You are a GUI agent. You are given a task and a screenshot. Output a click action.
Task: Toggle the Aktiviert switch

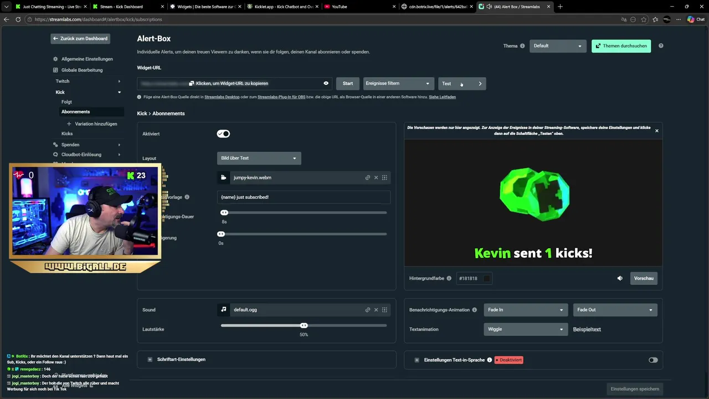[223, 134]
